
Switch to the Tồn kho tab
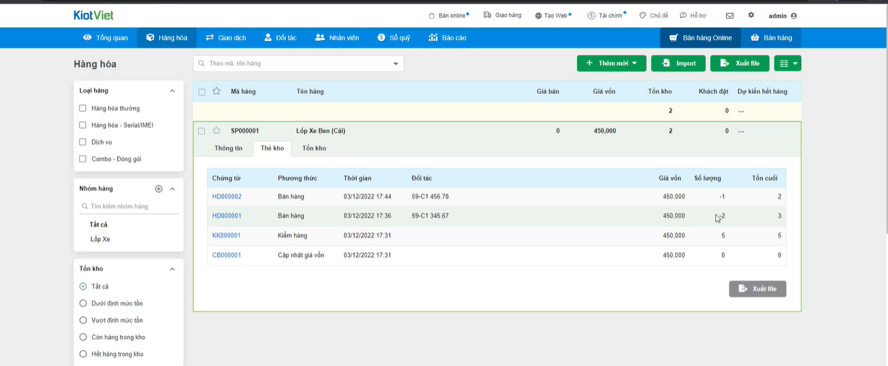314,148
